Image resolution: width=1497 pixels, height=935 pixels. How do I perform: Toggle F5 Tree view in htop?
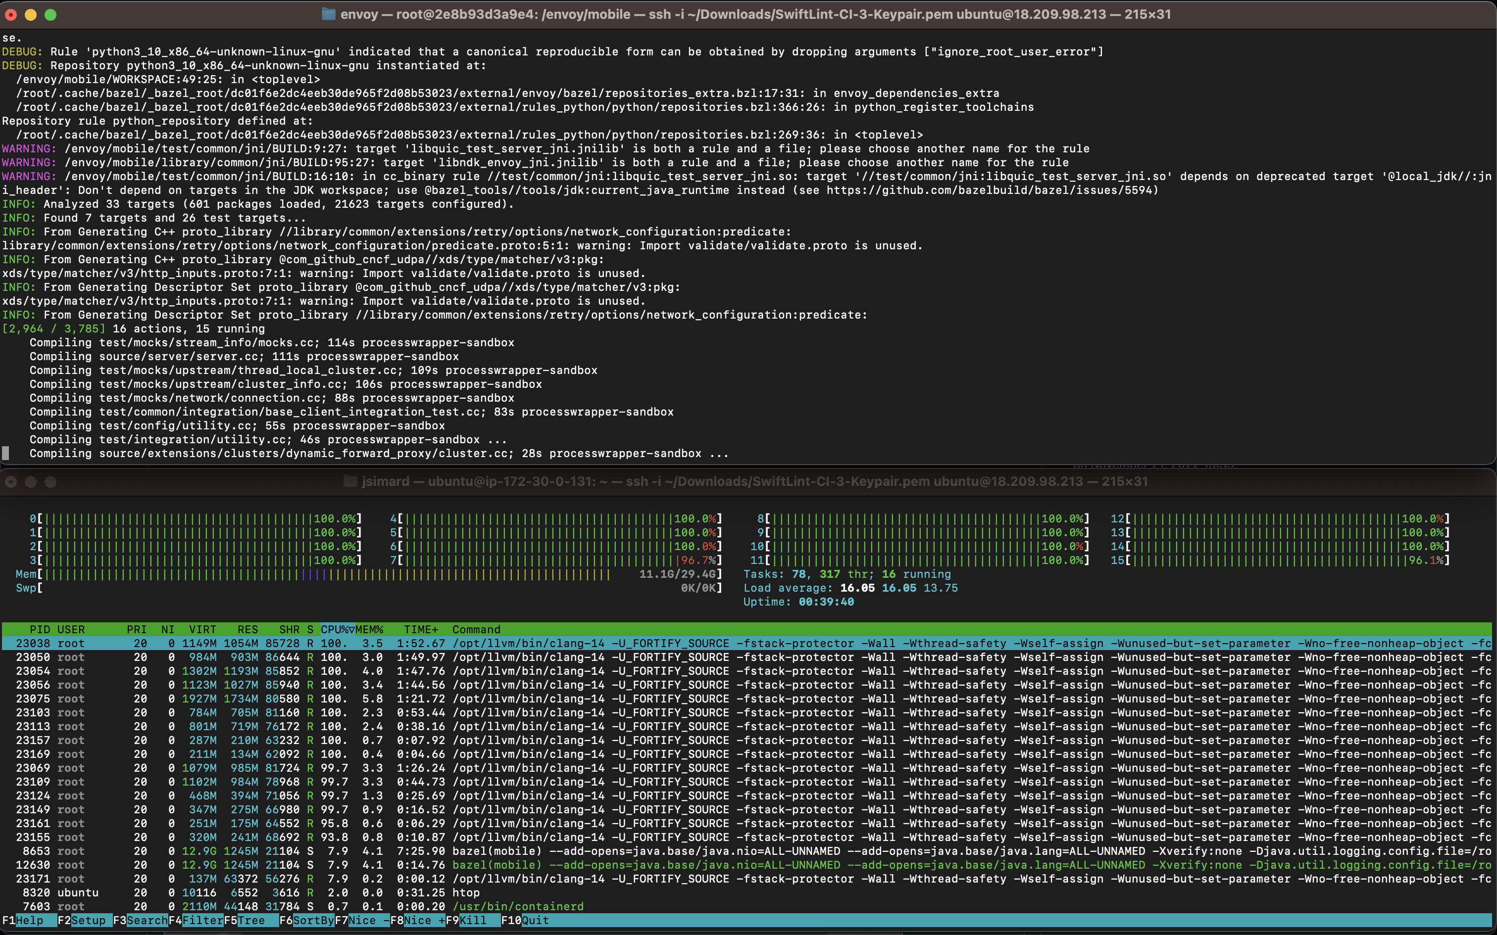250,920
